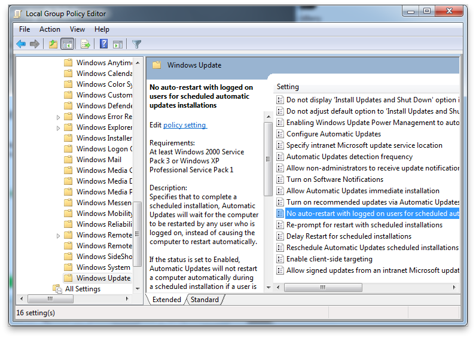Select Windows SideShow tree item
This screenshot has height=338, width=476.
(104, 256)
